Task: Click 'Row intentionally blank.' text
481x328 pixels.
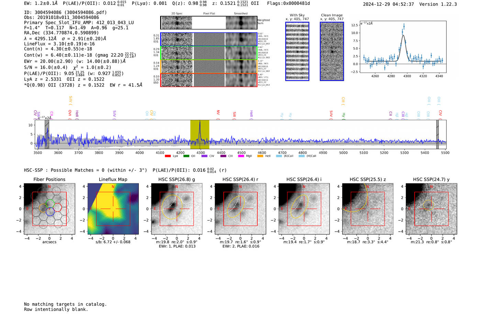Action: pyautogui.click(x=56, y=309)
